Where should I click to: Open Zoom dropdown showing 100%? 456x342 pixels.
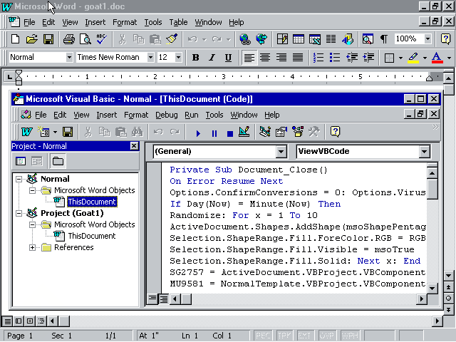[427, 38]
